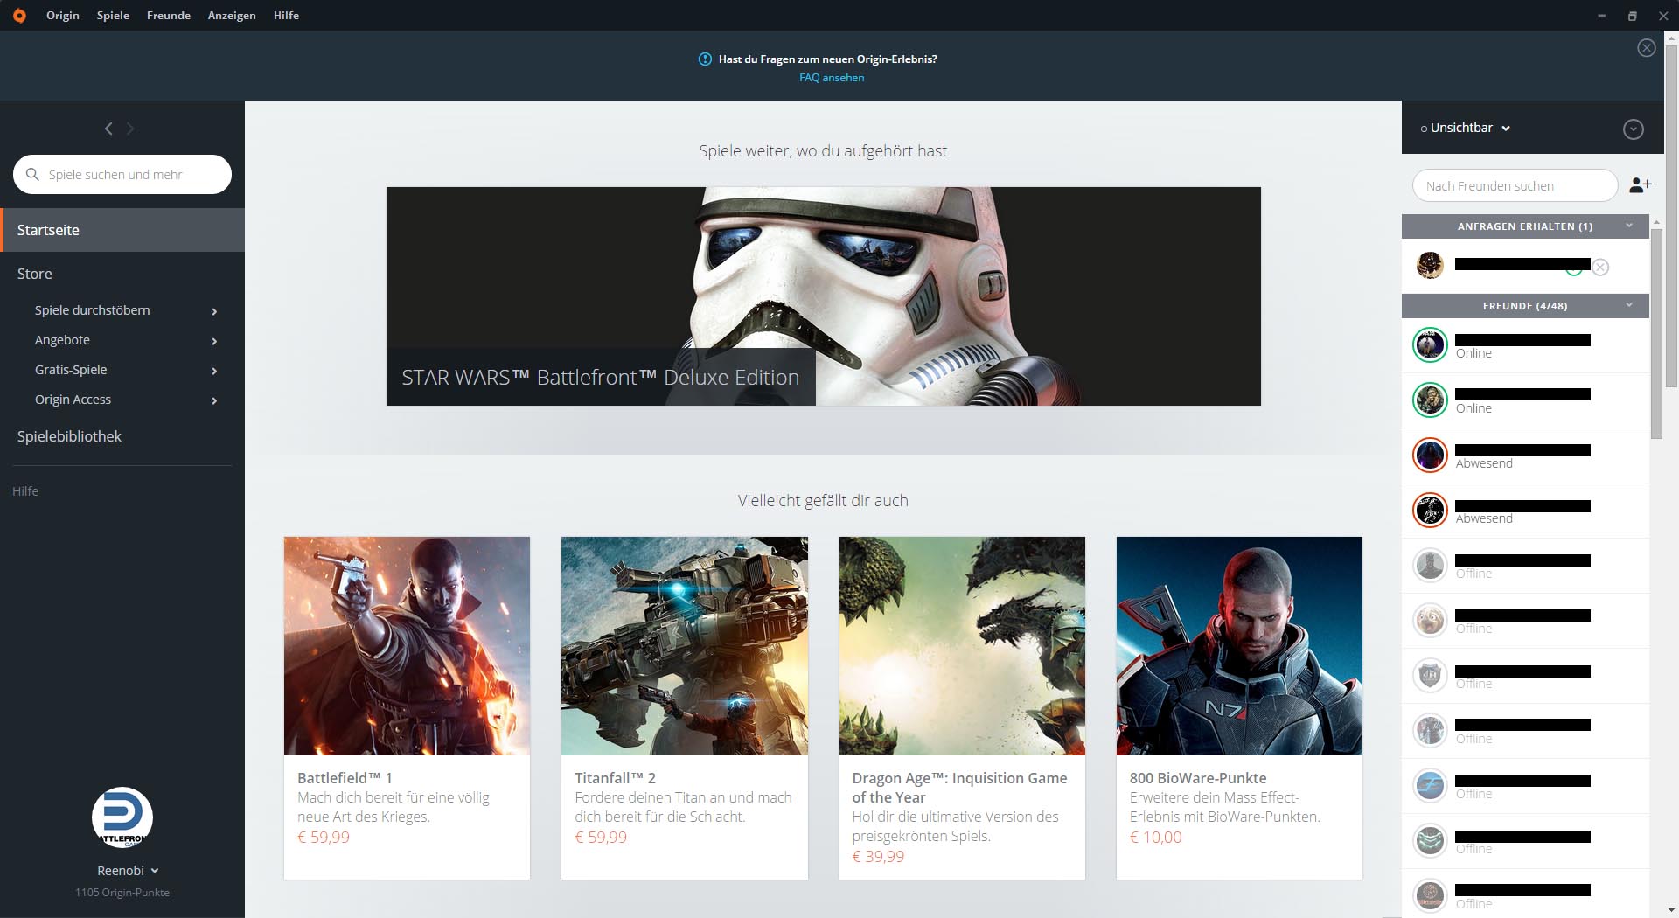Open the 800 BioWare-Punkte title link
Image resolution: width=1679 pixels, height=918 pixels.
(x=1198, y=778)
